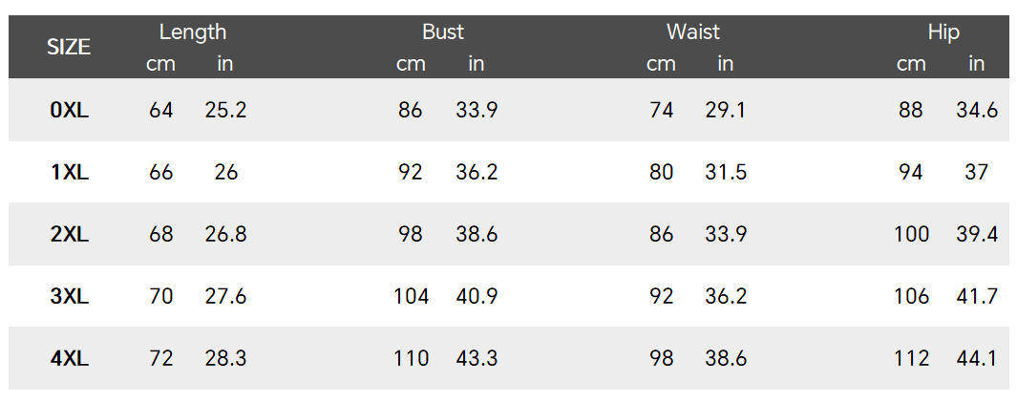Choose the 4XL size row label
1017x403 pixels.
click(x=69, y=359)
